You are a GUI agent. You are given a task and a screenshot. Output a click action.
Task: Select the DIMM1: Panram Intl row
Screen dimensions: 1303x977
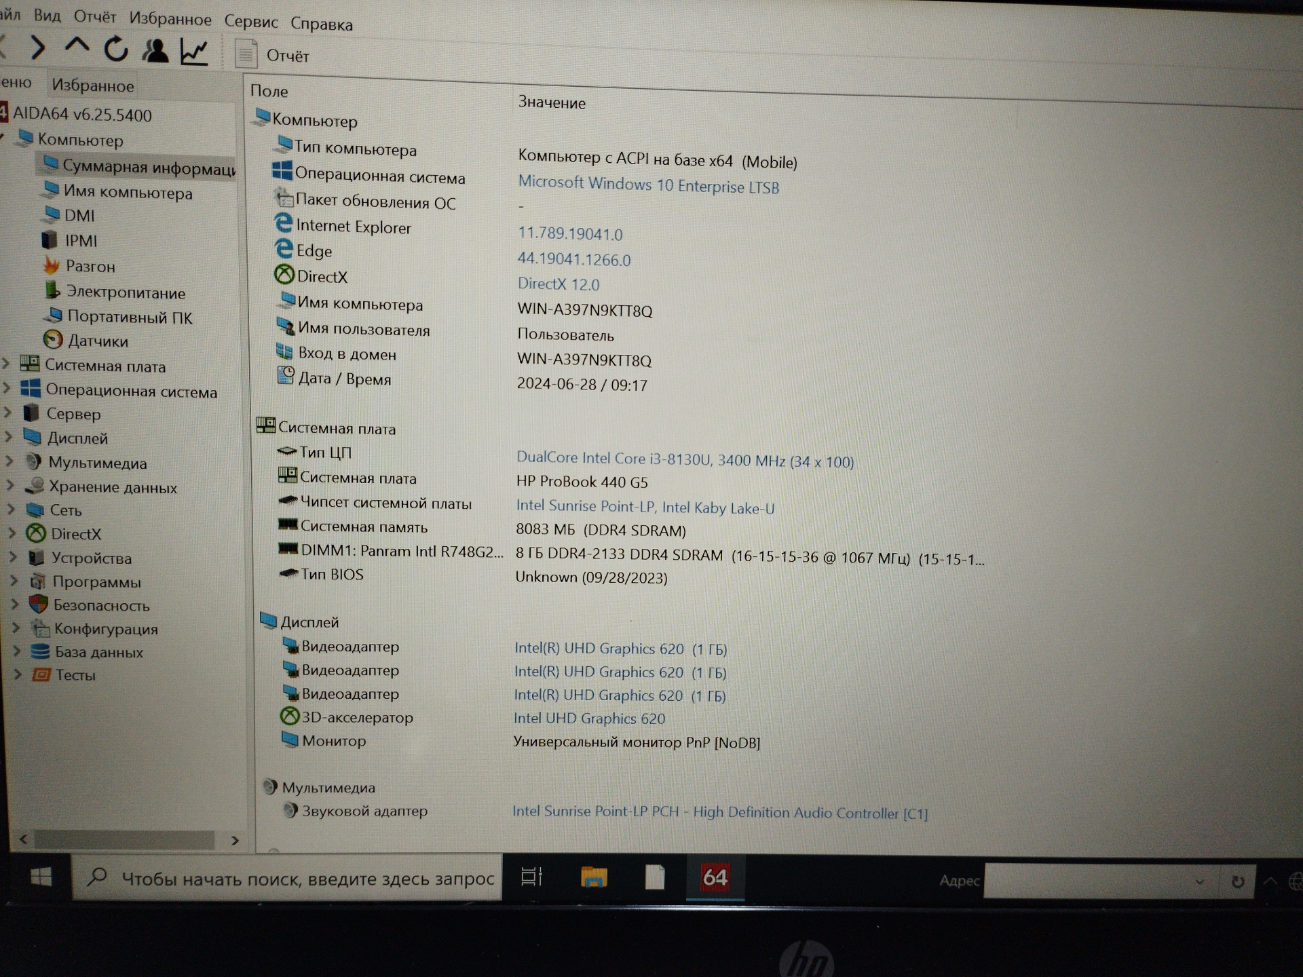click(631, 554)
